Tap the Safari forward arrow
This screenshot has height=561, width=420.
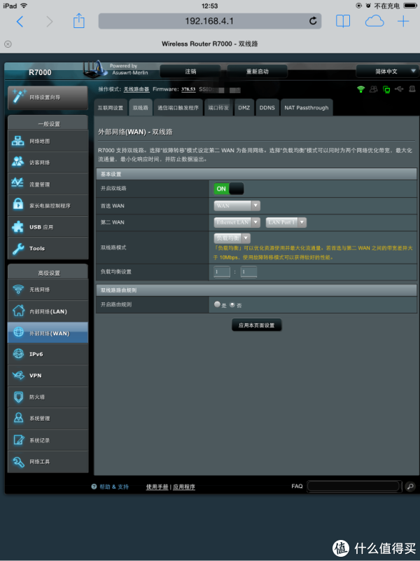[49, 22]
